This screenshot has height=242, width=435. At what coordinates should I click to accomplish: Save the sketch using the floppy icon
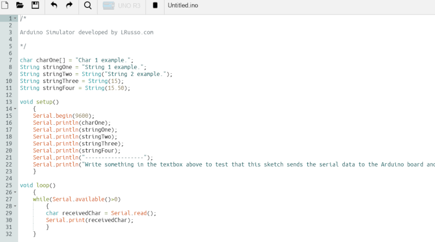35,5
